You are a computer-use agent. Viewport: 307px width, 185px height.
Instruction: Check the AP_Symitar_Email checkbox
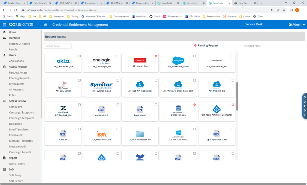[x=118, y=80]
